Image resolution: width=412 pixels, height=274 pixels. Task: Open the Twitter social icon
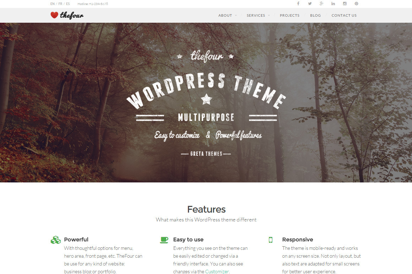[x=310, y=4]
